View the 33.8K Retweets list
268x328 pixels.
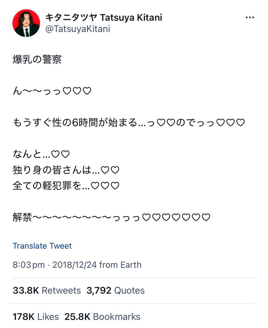[x=47, y=290]
